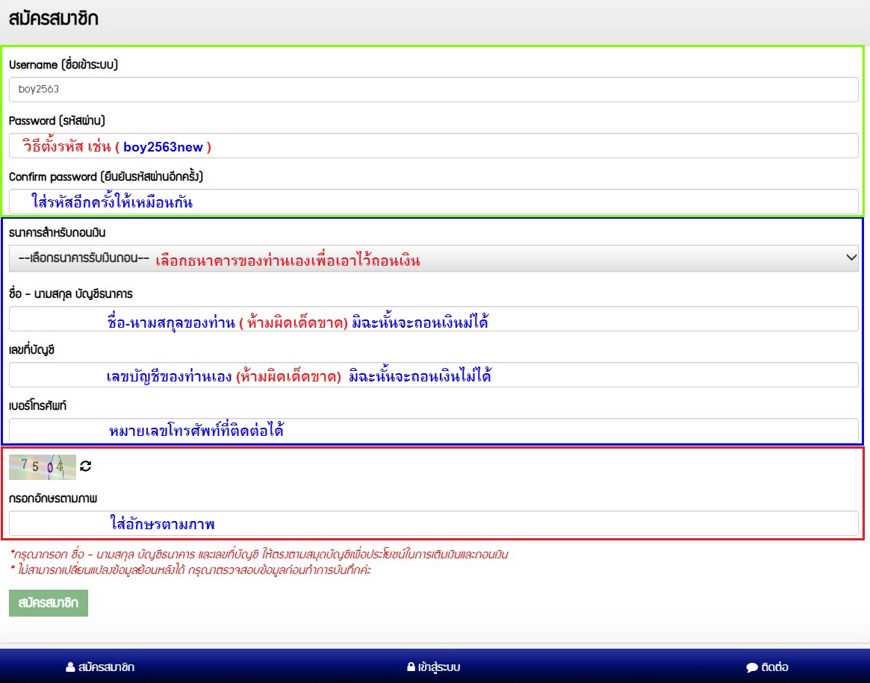Click the Username field containing boy2563
Image resolution: width=870 pixels, height=683 pixels.
pyautogui.click(x=435, y=90)
